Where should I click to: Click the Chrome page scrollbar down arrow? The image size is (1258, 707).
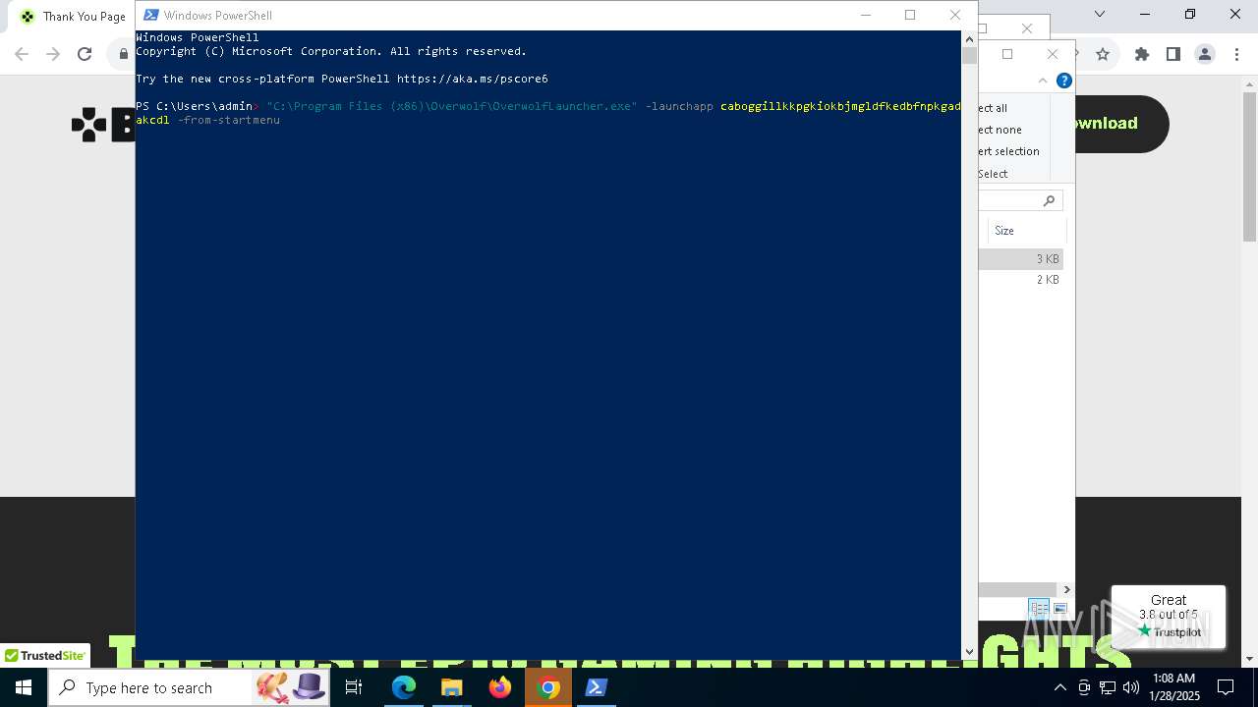coord(1249,659)
